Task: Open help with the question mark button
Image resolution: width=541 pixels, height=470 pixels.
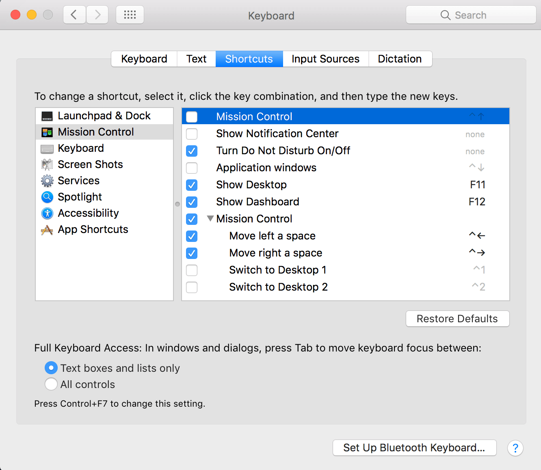Action: (x=515, y=448)
